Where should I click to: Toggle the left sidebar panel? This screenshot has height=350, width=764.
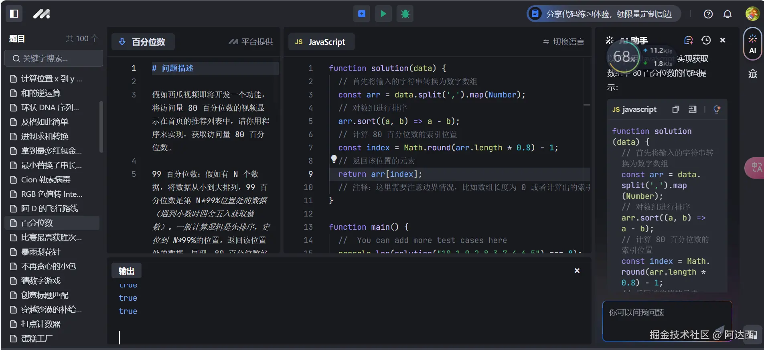[x=14, y=14]
